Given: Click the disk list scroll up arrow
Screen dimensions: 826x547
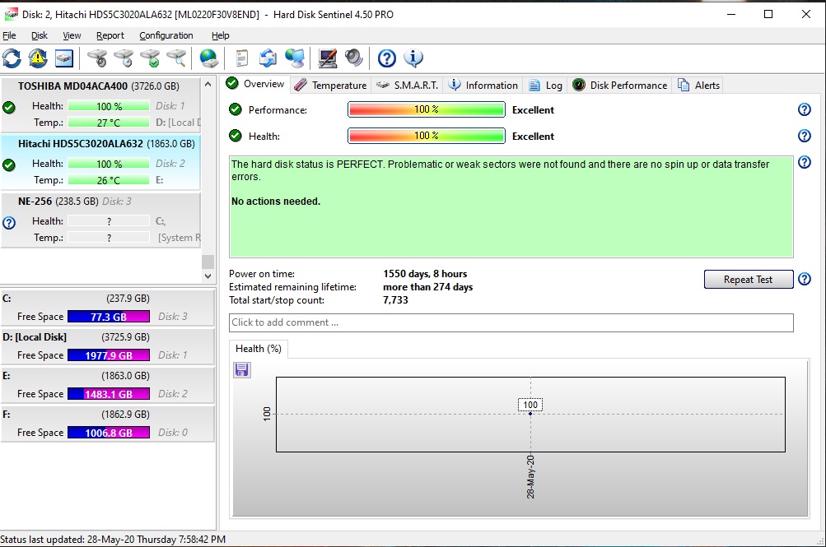Looking at the screenshot, I should click(x=208, y=84).
